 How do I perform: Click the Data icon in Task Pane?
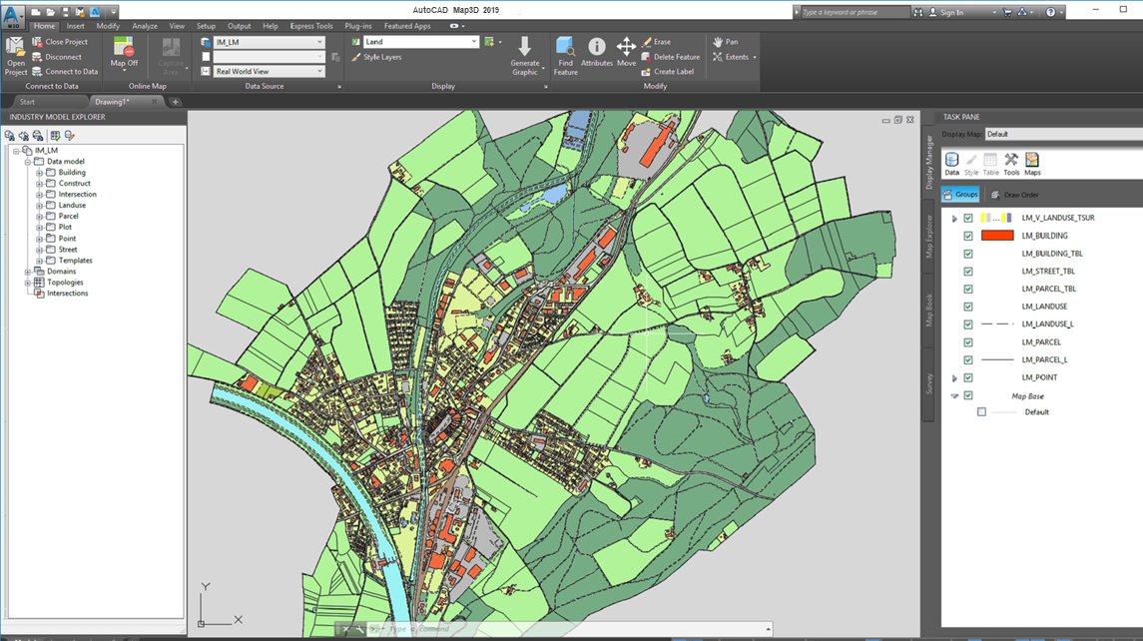click(952, 161)
